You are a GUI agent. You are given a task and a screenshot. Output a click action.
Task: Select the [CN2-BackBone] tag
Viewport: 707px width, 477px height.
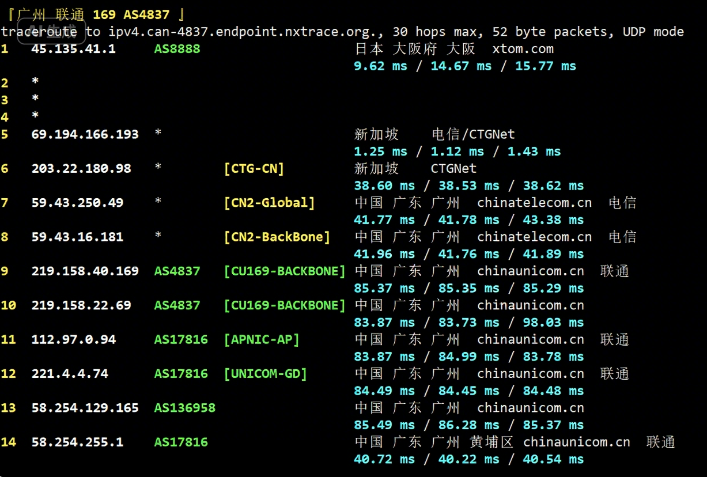click(277, 237)
